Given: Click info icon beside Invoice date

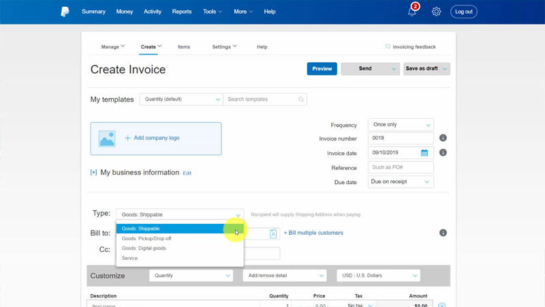Looking at the screenshot, I should coord(443,153).
